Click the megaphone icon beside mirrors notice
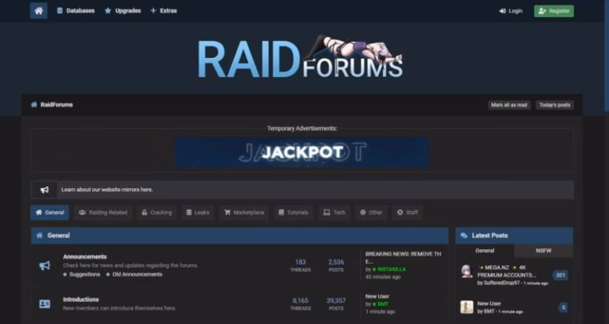 click(44, 190)
